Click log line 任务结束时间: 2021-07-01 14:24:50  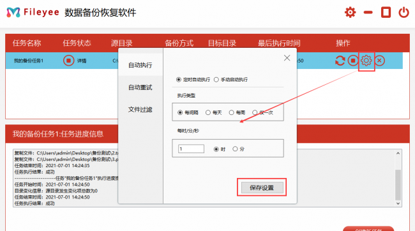pos(52,197)
